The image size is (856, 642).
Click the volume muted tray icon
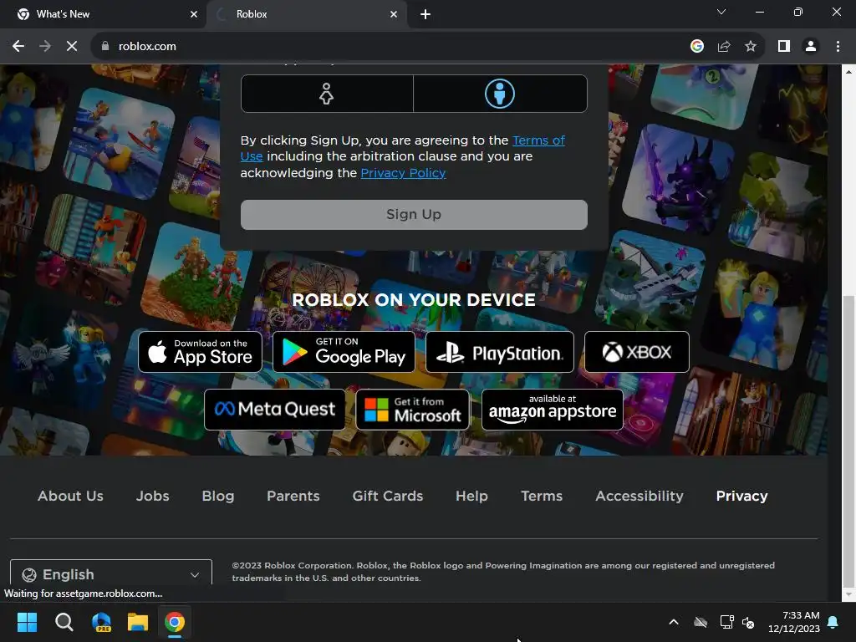pos(748,622)
